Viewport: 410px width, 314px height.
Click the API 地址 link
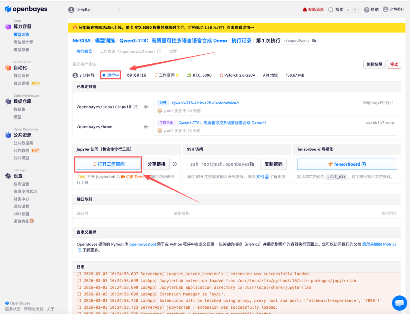[270, 75]
